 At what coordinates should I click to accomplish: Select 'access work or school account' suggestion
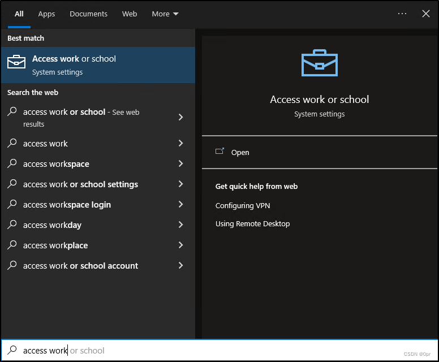coord(98,266)
